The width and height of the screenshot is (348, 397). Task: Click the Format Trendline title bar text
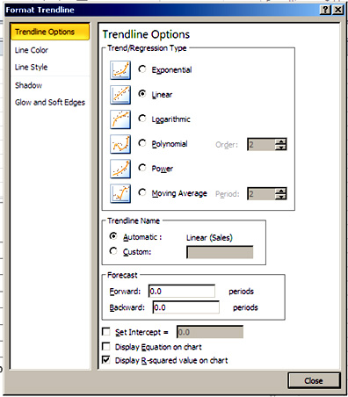tap(40, 10)
